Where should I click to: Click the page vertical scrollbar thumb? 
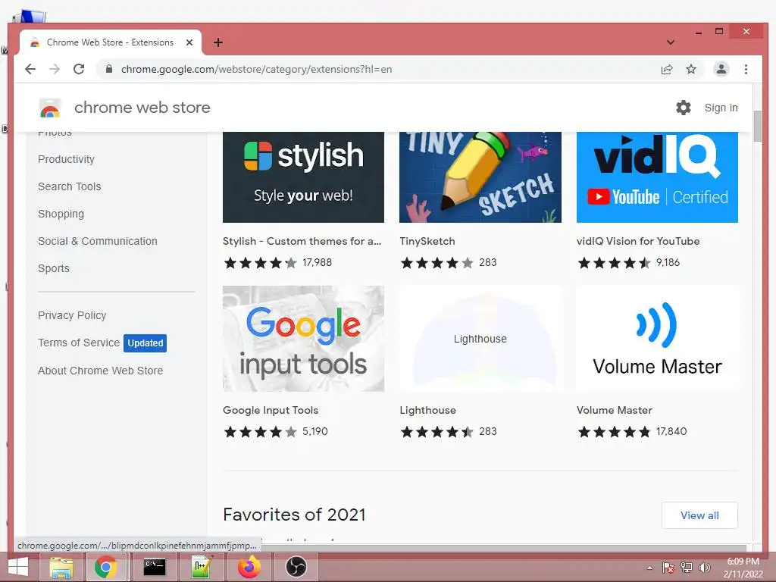click(758, 127)
